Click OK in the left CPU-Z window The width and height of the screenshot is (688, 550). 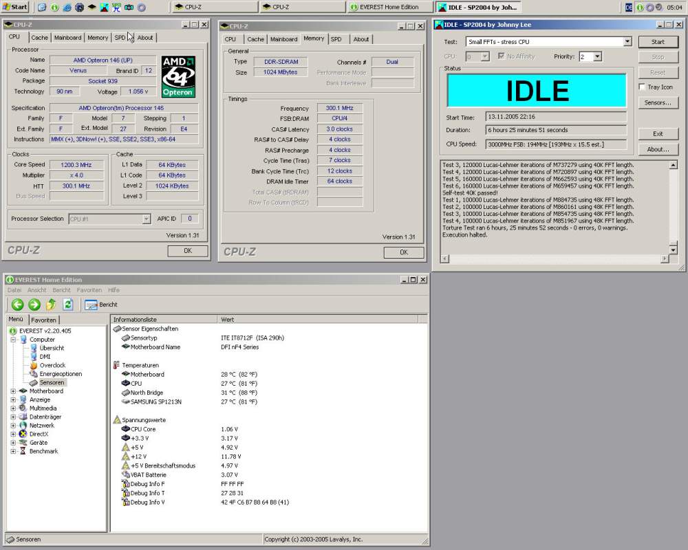click(188, 251)
